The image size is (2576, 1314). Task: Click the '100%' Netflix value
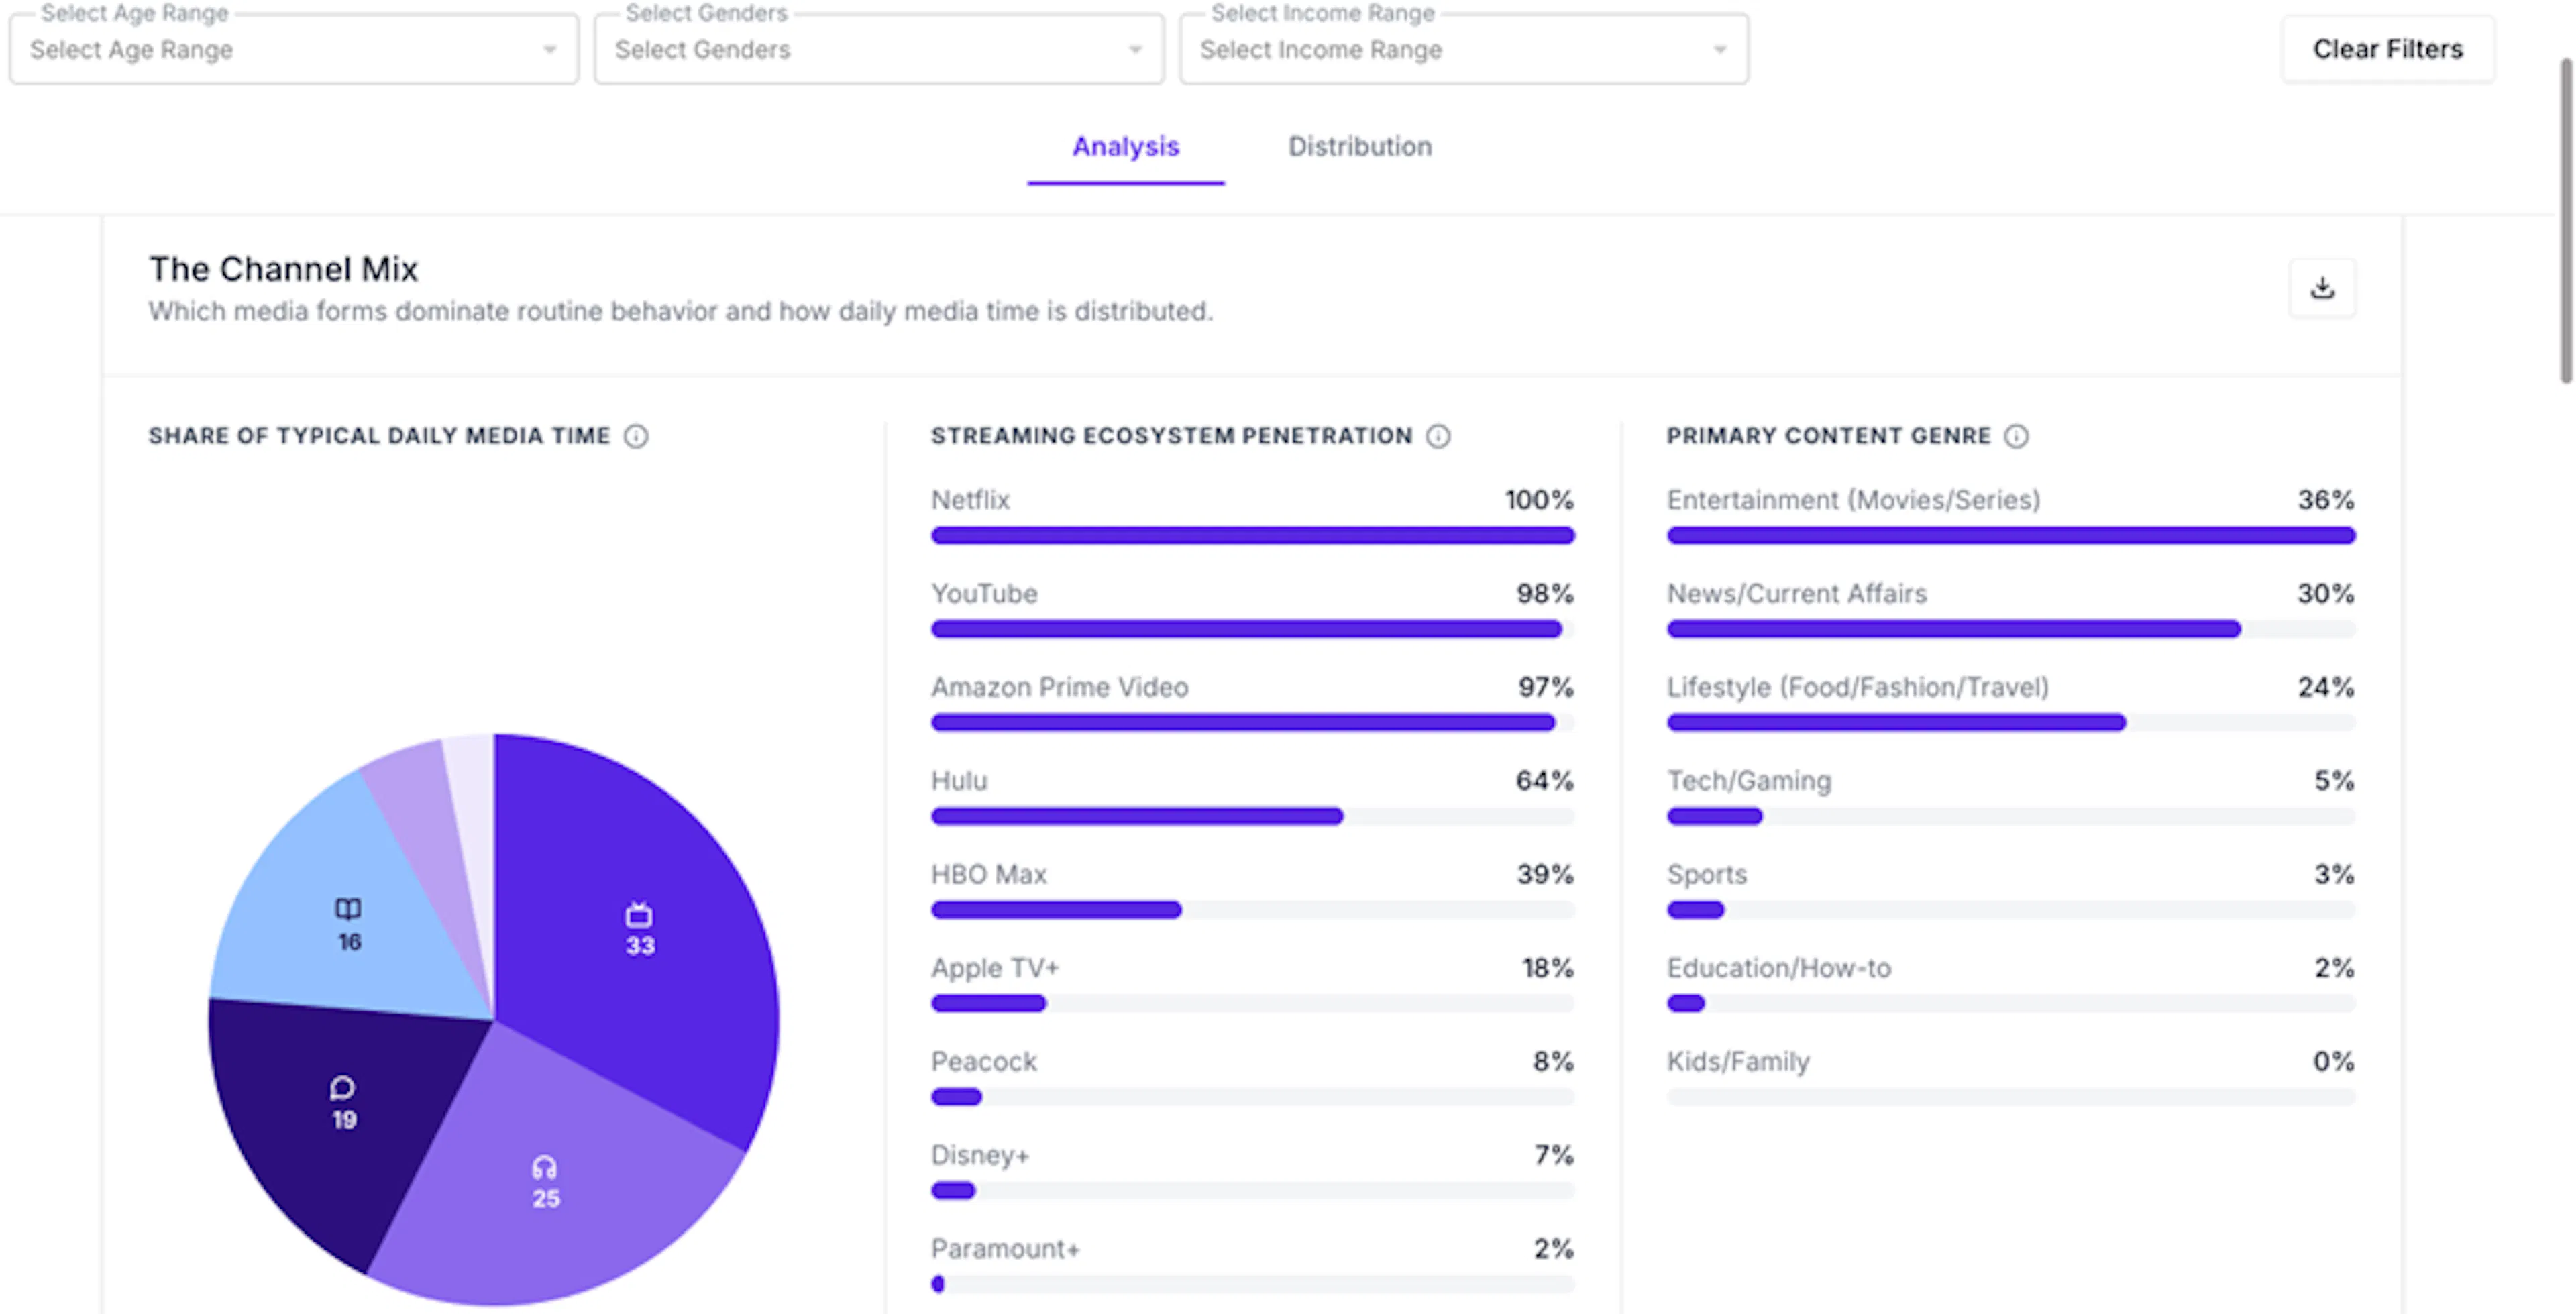click(1540, 500)
